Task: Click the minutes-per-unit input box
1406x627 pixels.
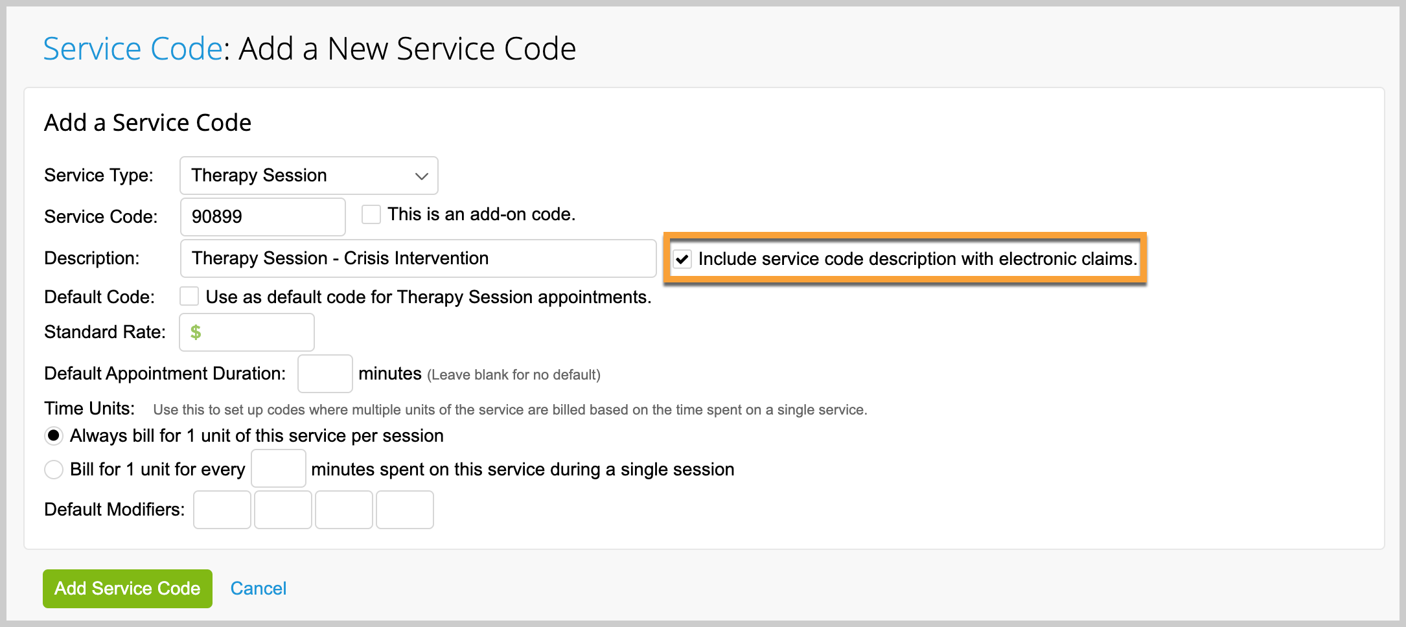Action: [279, 469]
